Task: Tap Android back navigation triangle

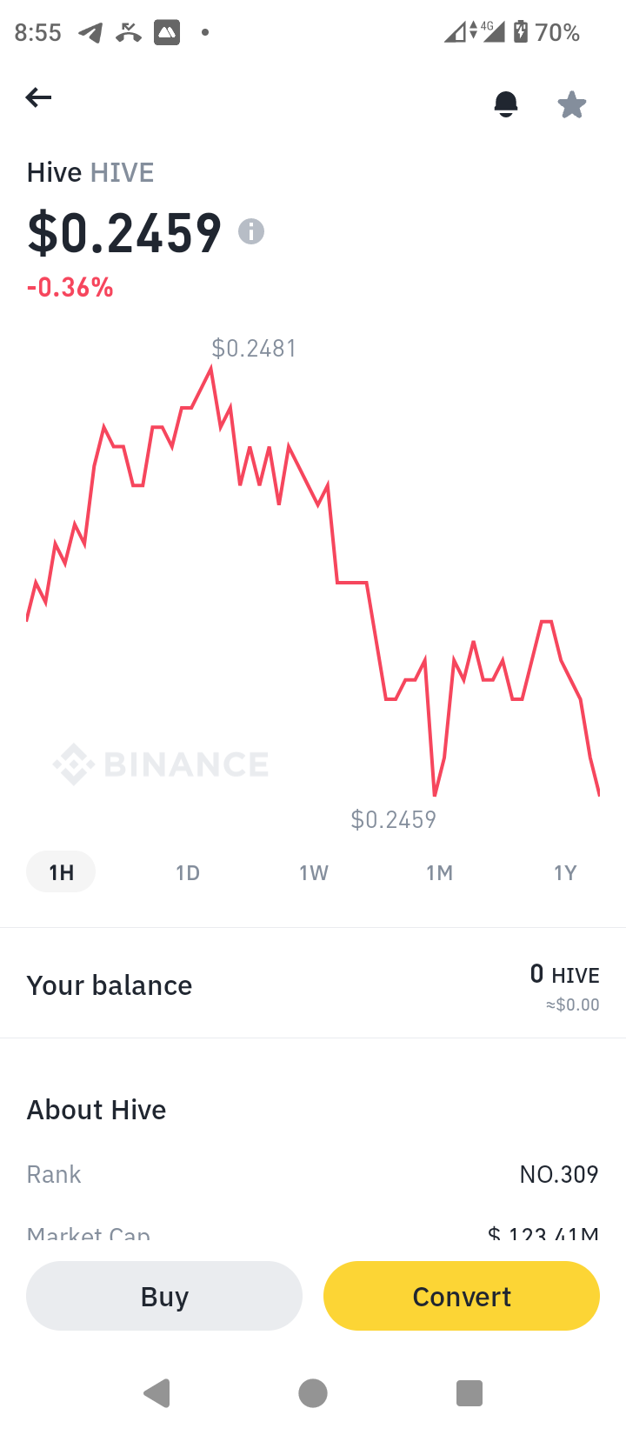Action: tap(156, 1393)
